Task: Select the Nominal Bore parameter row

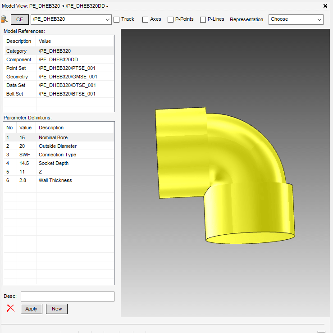Action: [x=59, y=137]
